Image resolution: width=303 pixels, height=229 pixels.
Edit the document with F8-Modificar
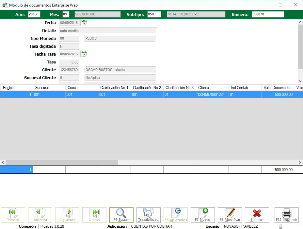(230, 215)
